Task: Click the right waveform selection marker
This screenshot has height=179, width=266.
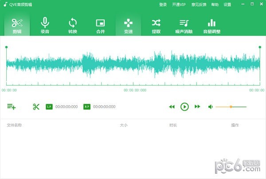Action: click(x=260, y=47)
